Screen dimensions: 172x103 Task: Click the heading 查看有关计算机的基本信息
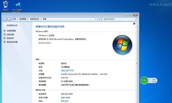[50, 27]
